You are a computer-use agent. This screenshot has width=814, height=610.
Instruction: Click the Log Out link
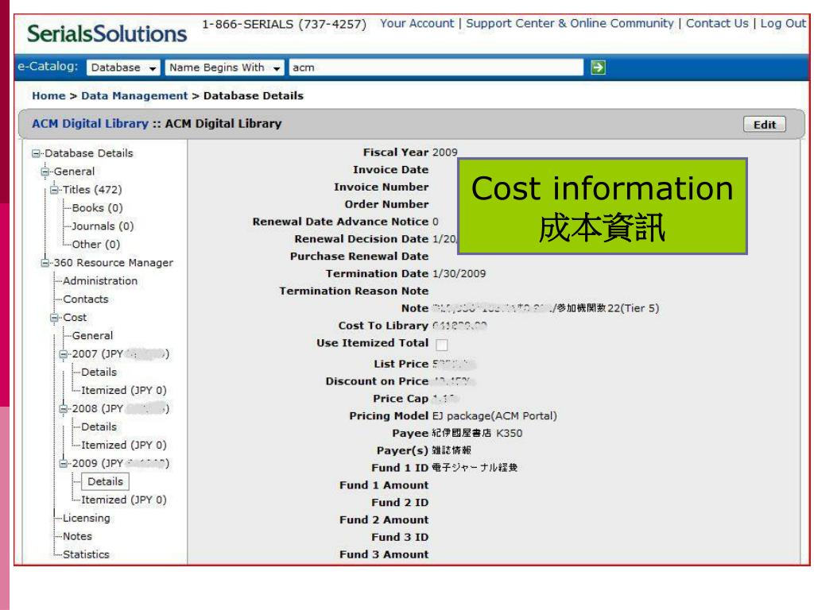(783, 23)
